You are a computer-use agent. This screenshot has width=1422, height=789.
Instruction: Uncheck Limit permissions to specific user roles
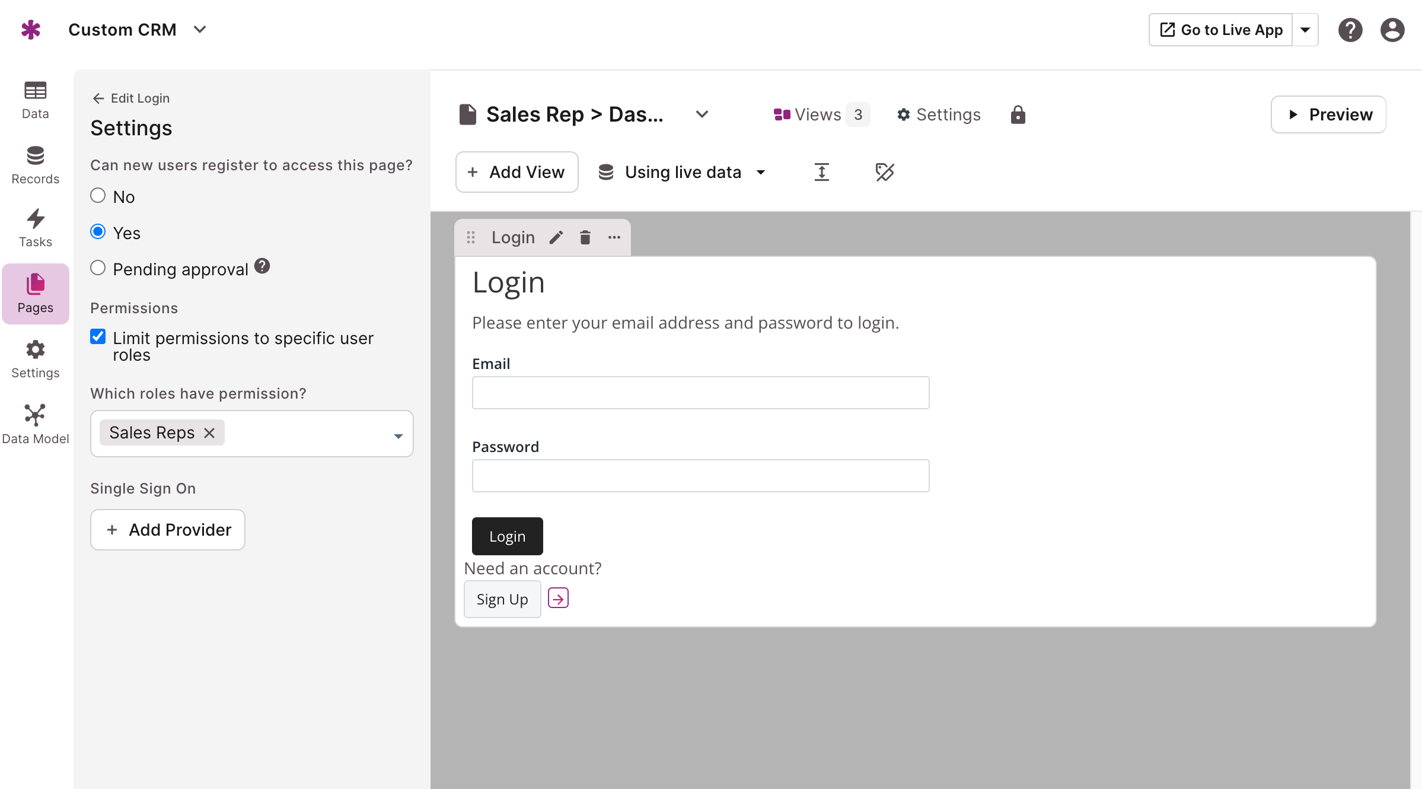point(98,337)
